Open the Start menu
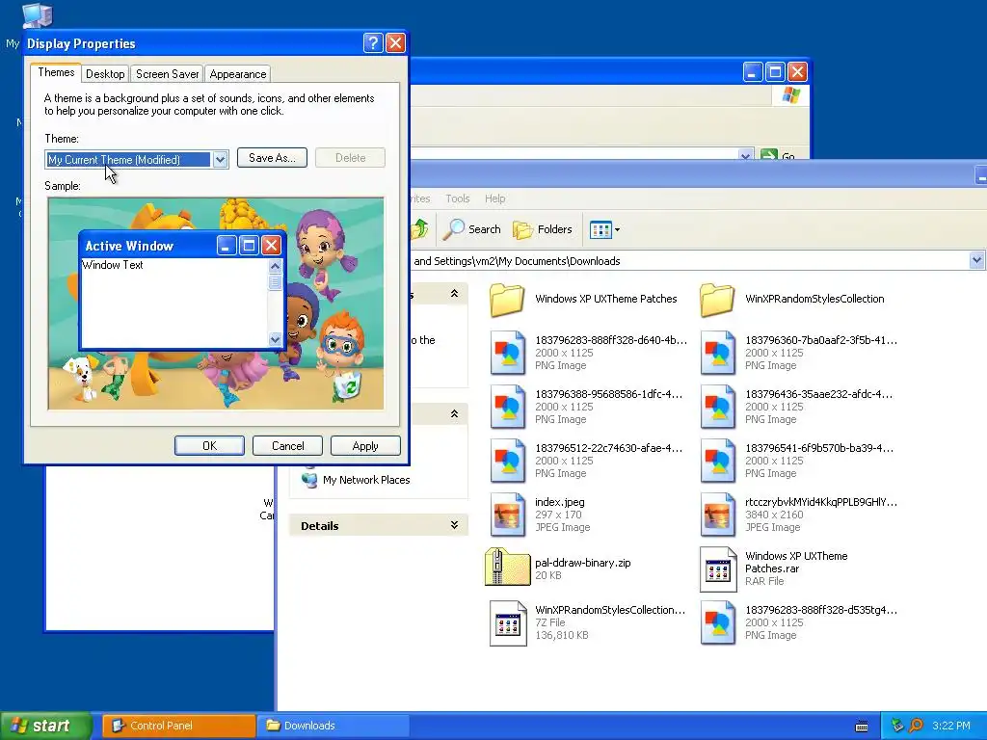 [x=45, y=726]
